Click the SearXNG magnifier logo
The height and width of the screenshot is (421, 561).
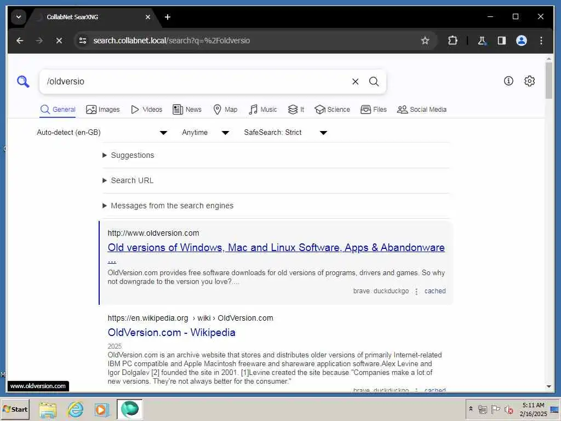click(23, 82)
